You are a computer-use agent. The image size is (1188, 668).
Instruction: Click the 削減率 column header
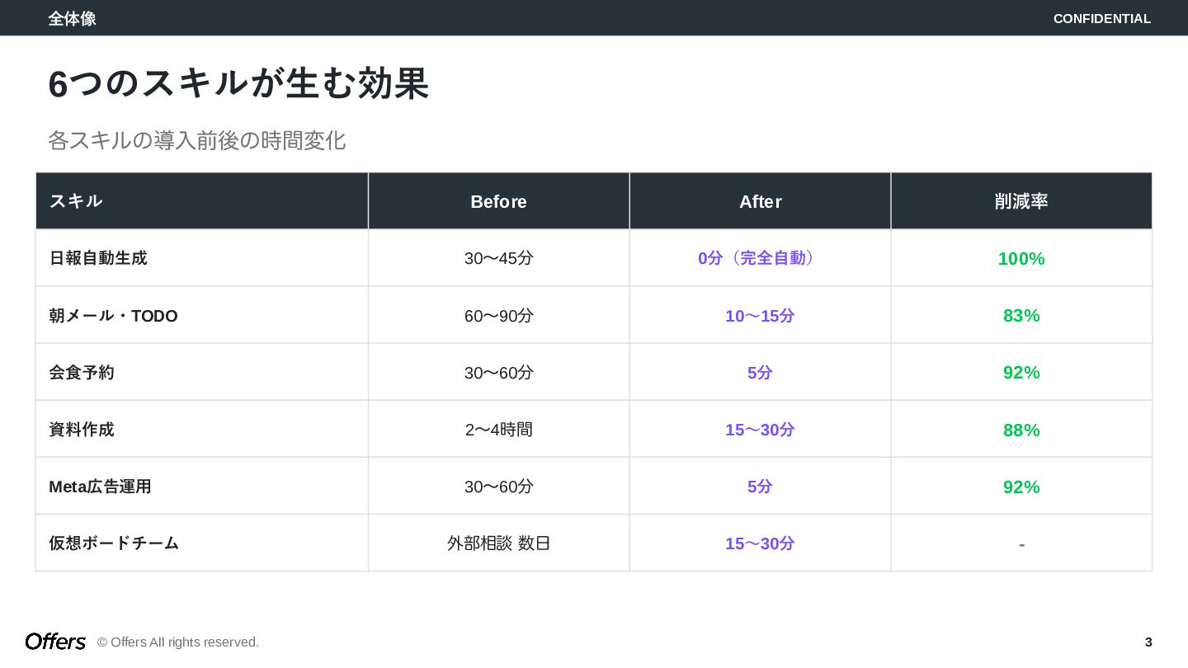tap(1021, 202)
